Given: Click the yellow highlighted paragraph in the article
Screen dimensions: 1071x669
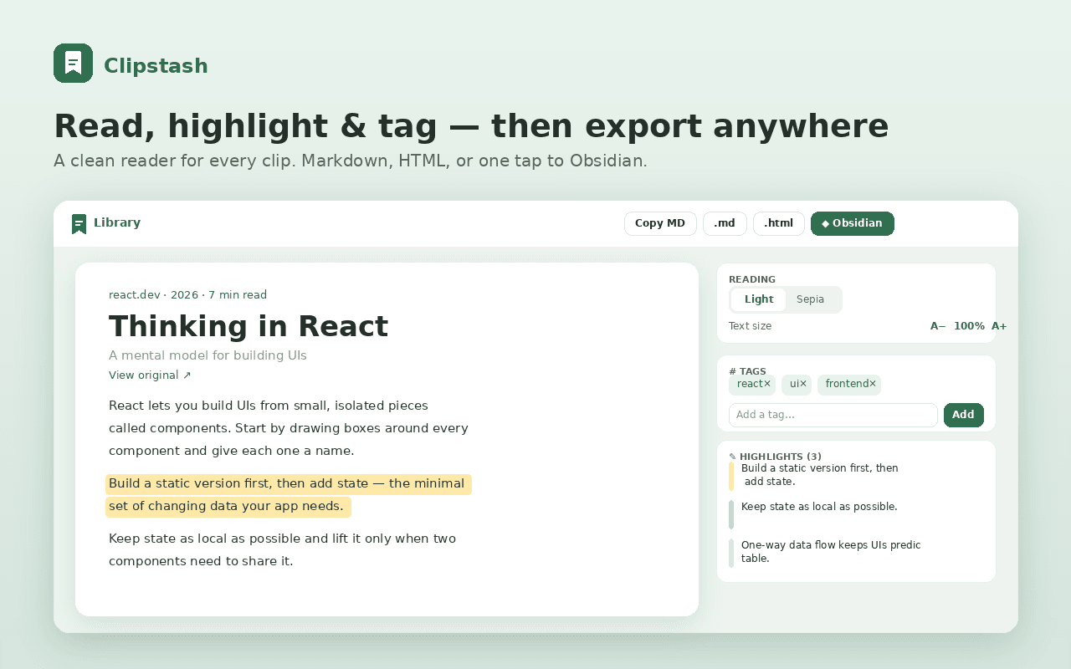Looking at the screenshot, I should point(289,495).
